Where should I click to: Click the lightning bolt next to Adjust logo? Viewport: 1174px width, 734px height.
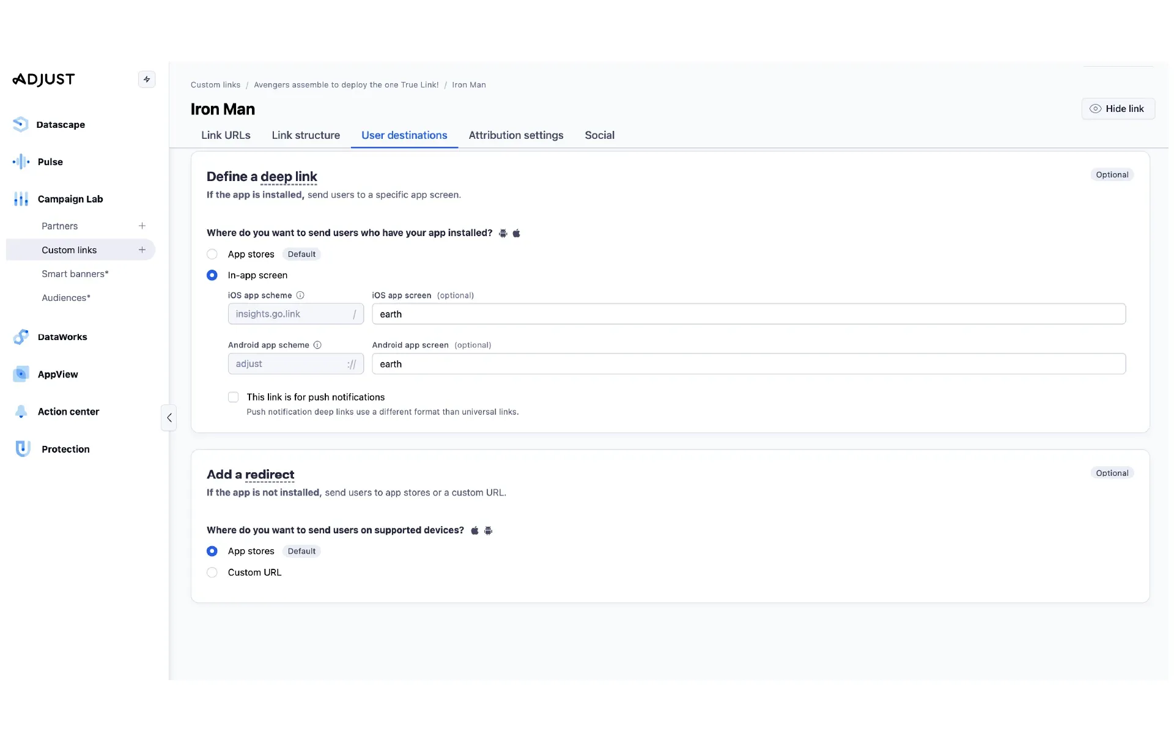(146, 79)
